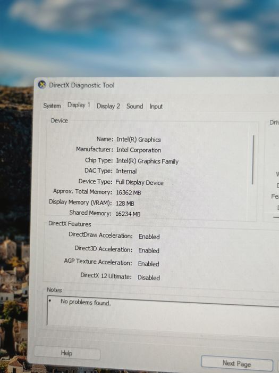This screenshot has height=373, width=279.
Task: Open the Display 2 tab
Action: pyautogui.click(x=108, y=107)
